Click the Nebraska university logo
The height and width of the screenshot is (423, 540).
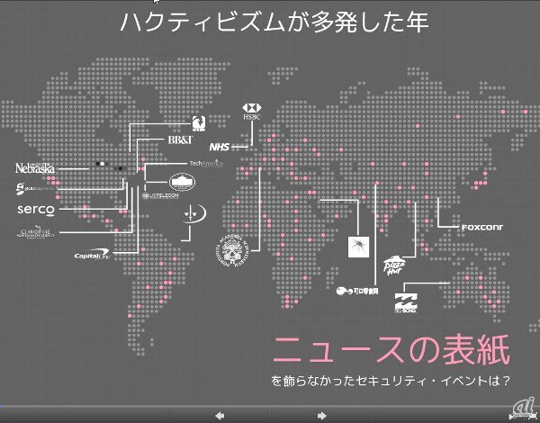point(35,167)
